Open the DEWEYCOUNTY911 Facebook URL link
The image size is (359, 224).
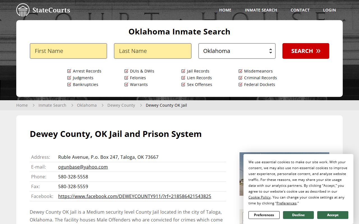coord(135,196)
